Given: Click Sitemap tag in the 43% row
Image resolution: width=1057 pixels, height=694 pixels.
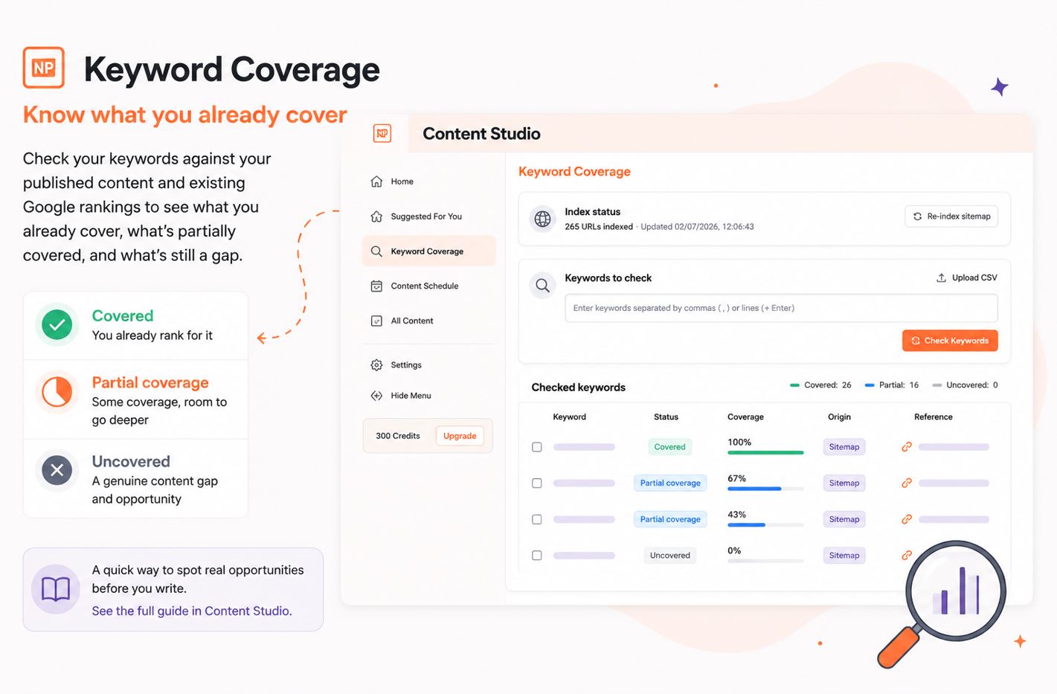Looking at the screenshot, I should (844, 519).
